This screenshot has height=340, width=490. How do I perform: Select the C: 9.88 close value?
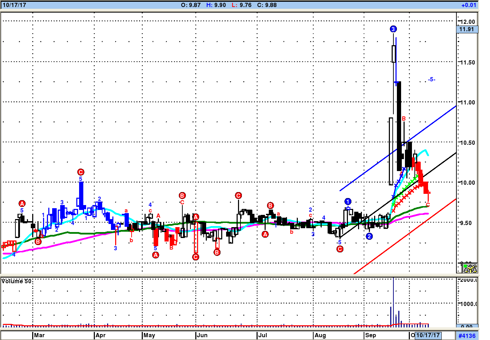[267, 5]
